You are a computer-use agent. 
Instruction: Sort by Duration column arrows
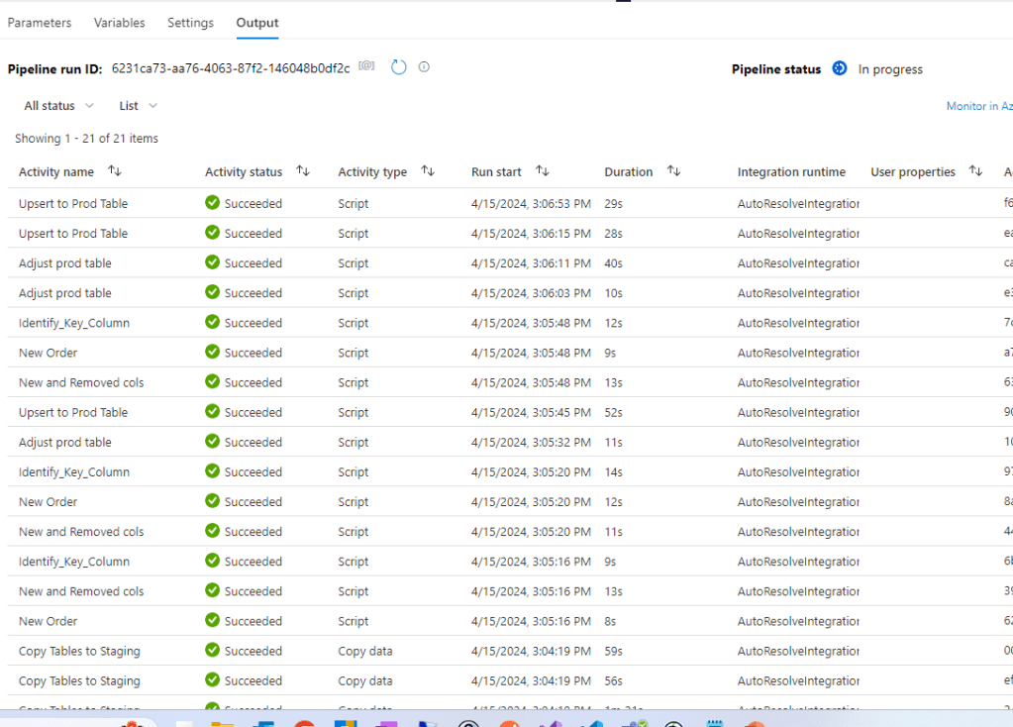pyautogui.click(x=673, y=171)
